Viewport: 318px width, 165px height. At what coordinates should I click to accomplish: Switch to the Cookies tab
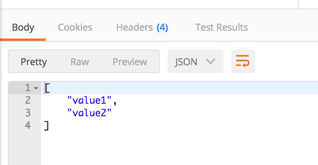(x=75, y=27)
